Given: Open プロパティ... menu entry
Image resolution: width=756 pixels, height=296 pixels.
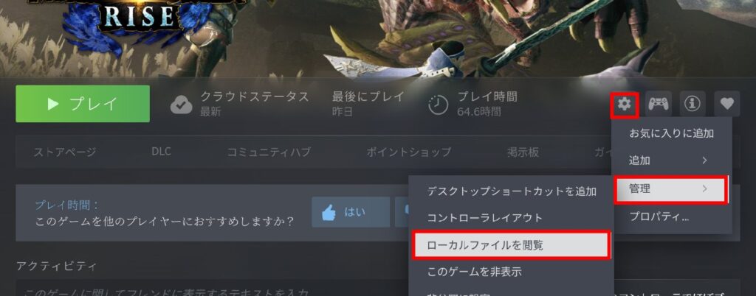Looking at the screenshot, I should (x=671, y=216).
